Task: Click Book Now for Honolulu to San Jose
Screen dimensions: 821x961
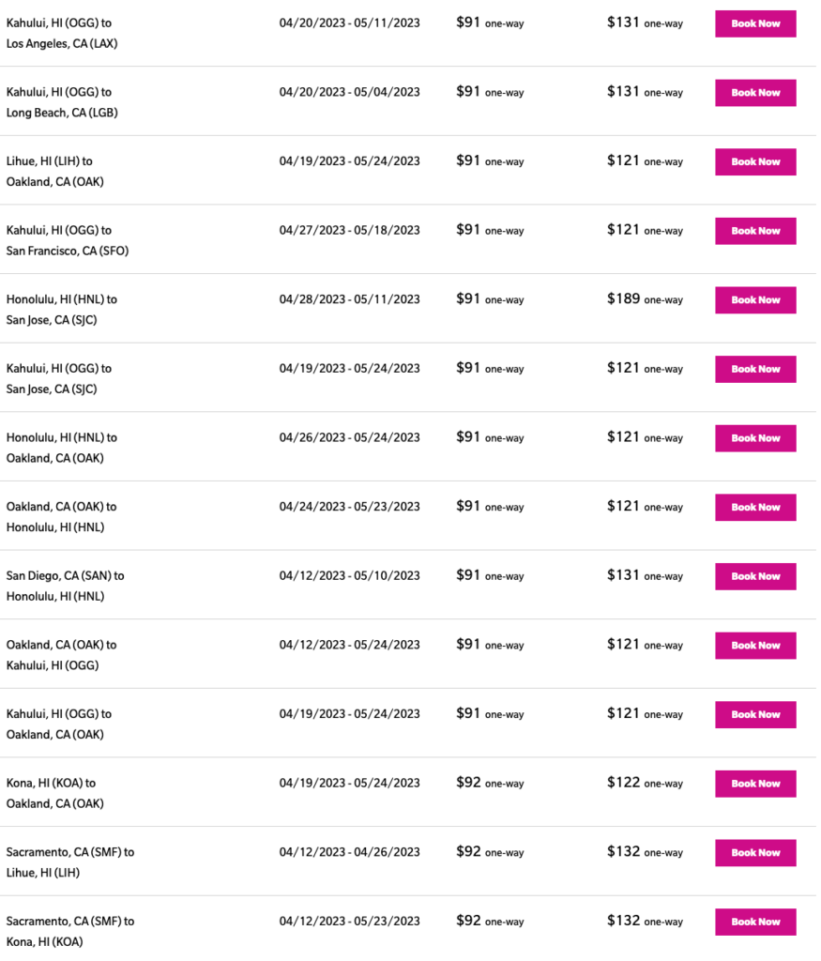Action: click(755, 300)
